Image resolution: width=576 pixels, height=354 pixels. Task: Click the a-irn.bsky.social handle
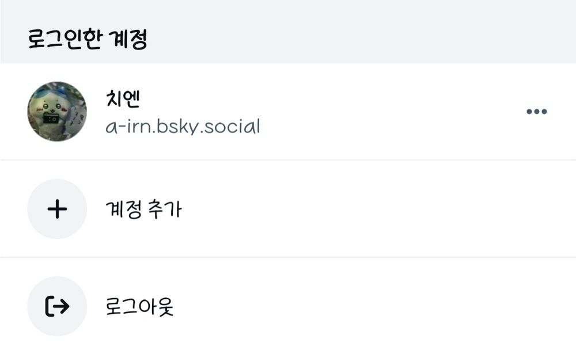click(183, 126)
